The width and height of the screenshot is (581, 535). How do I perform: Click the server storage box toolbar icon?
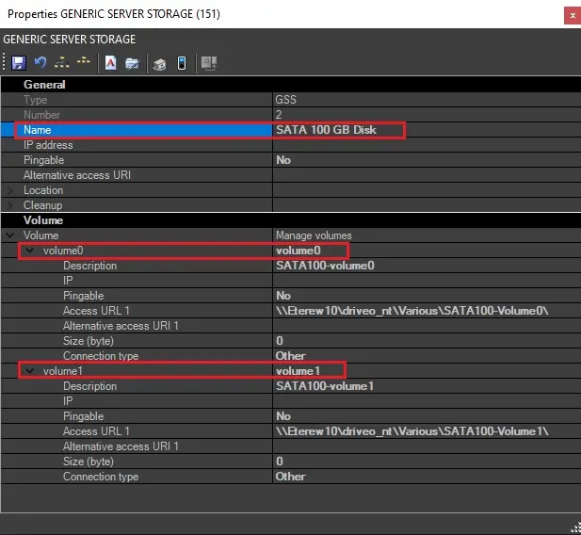tap(160, 63)
